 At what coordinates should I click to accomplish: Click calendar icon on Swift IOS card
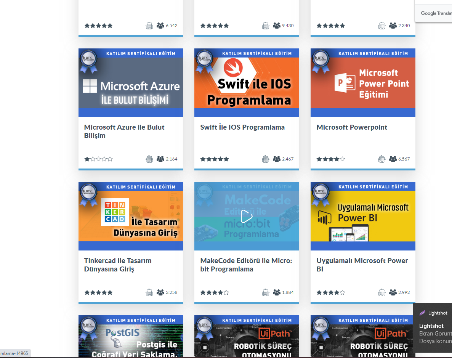(266, 159)
